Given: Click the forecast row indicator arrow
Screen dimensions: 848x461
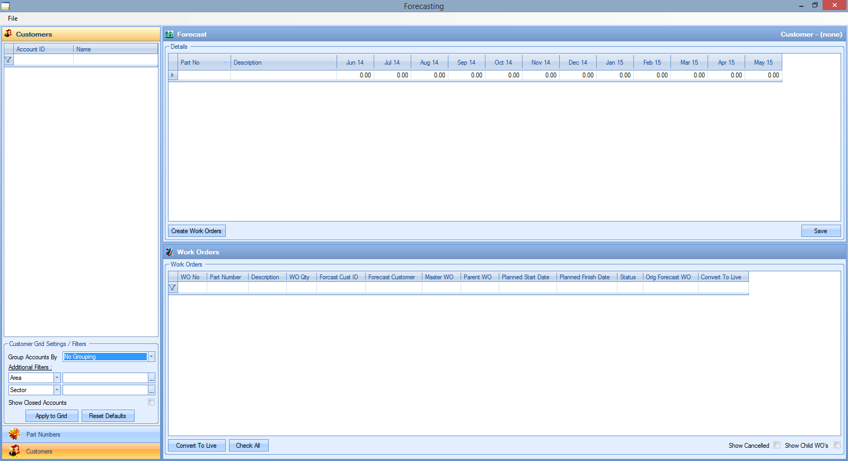Looking at the screenshot, I should (173, 75).
